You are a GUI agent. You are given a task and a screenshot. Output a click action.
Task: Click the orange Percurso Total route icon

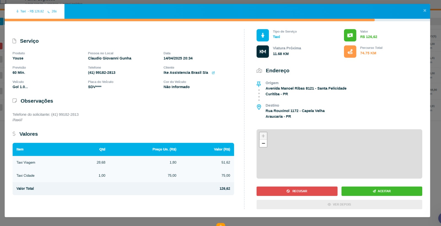point(350,52)
